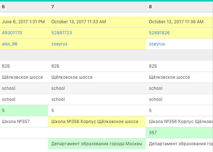Select the green Департамент образования города Москвы cell
The height and width of the screenshot is (152, 213).
[x=97, y=144]
